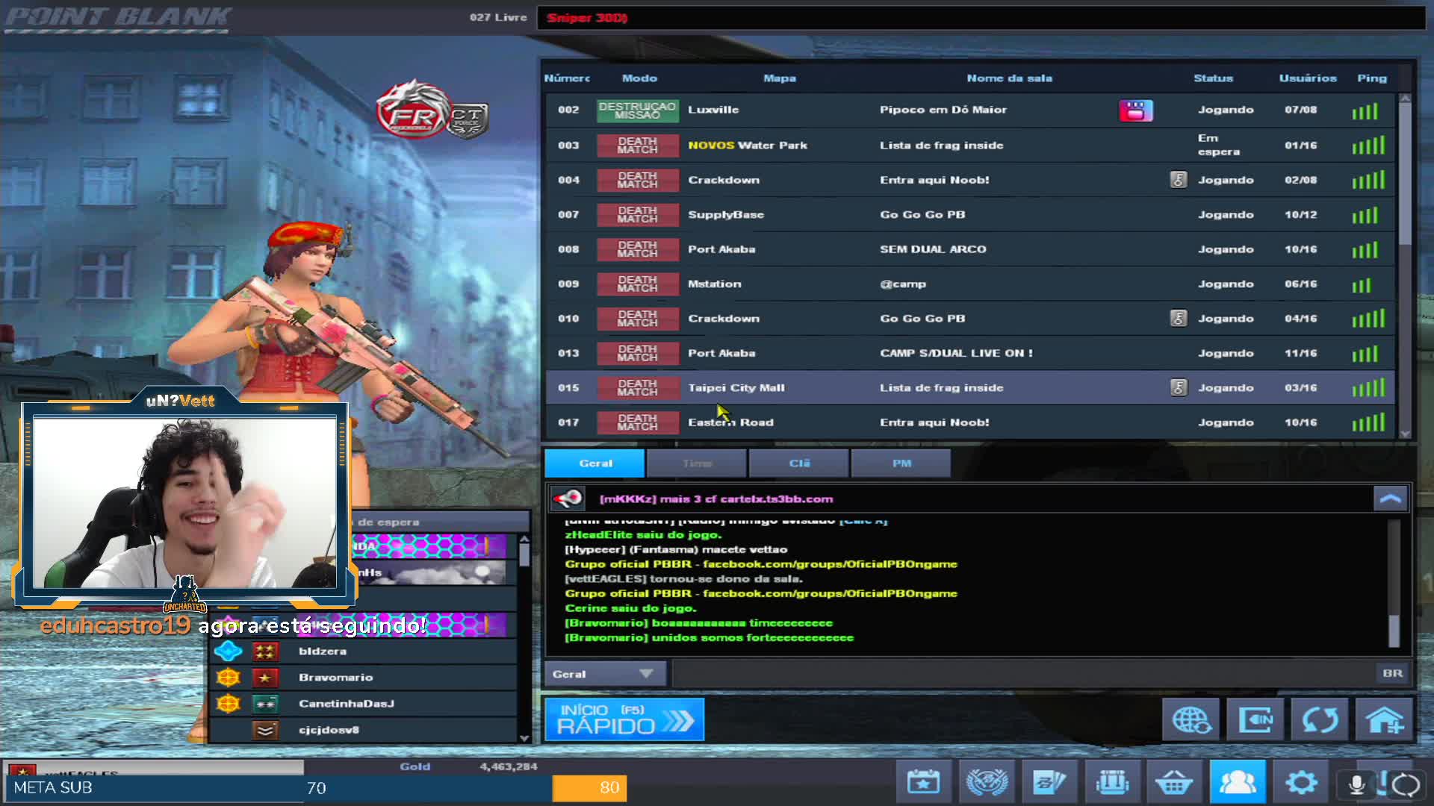Click the create room house icon
This screenshot has width=1434, height=806.
(x=1385, y=720)
